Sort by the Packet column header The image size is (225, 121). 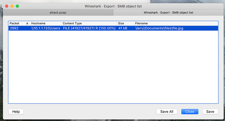pyautogui.click(x=19, y=23)
